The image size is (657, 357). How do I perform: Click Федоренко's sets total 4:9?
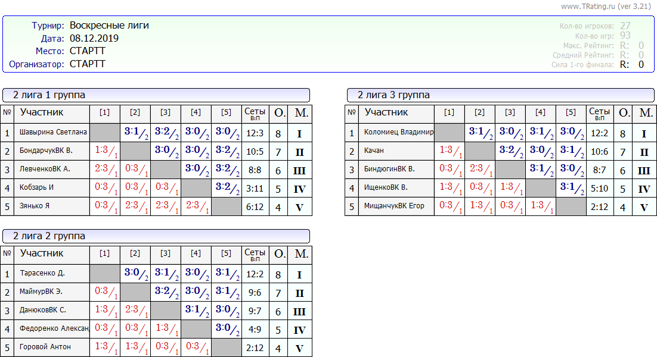[x=255, y=329]
